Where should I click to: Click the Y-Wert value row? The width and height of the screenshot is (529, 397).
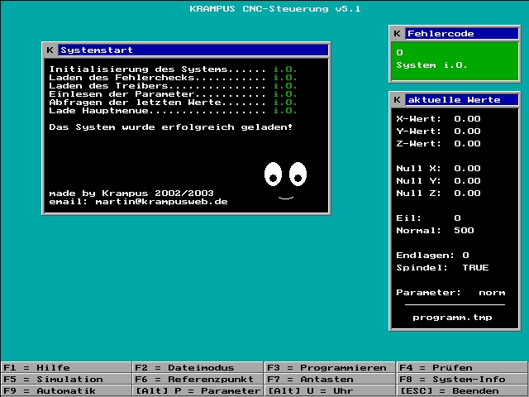coord(438,132)
